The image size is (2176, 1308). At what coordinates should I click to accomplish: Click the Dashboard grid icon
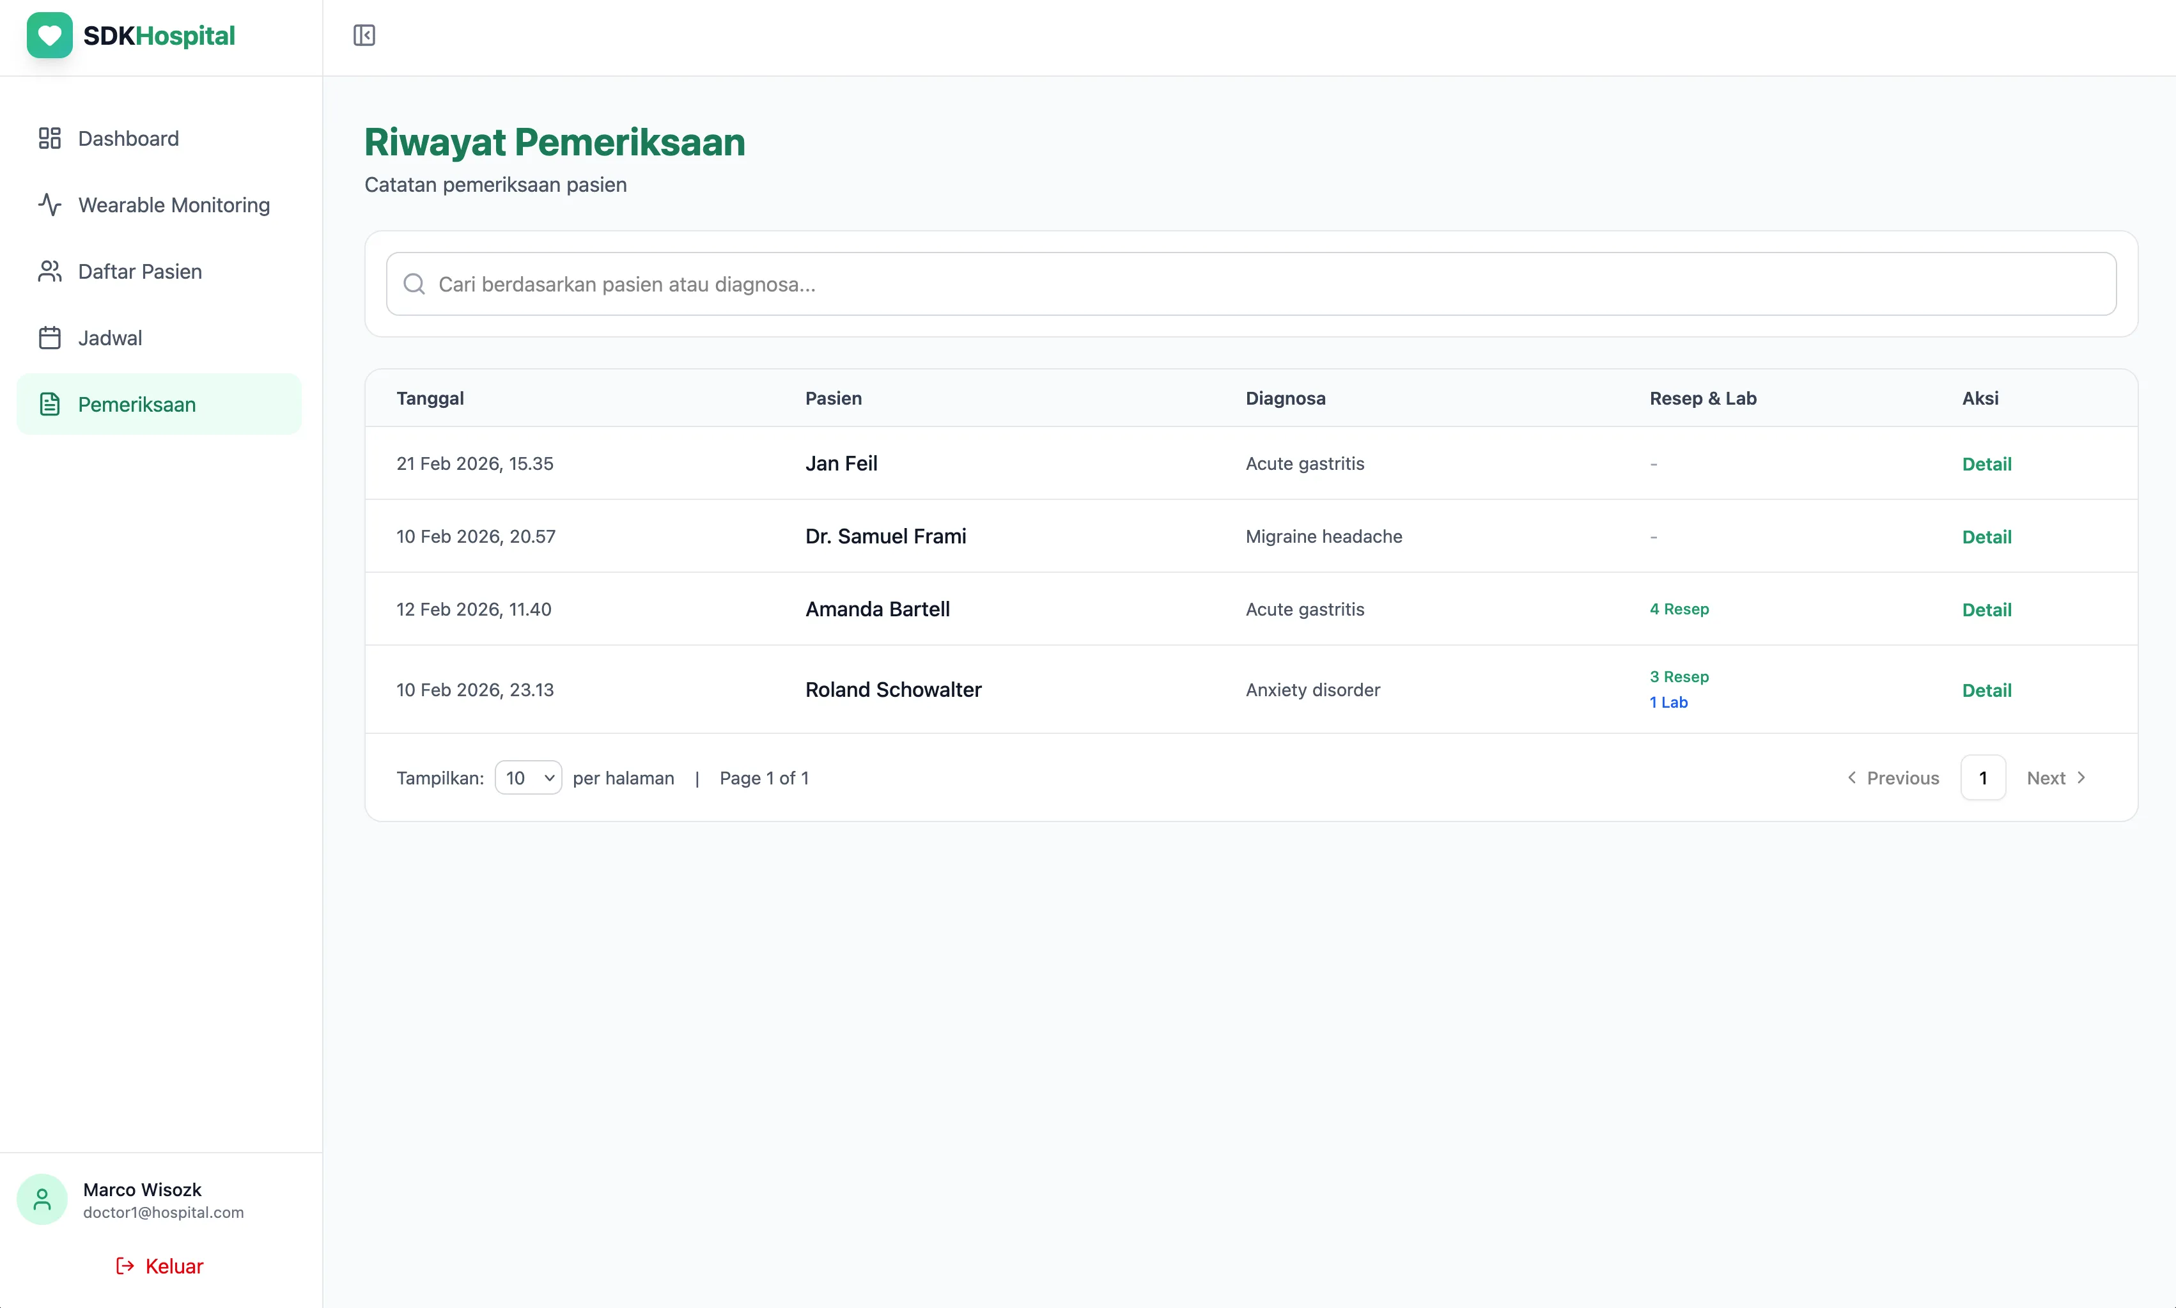[x=49, y=138]
